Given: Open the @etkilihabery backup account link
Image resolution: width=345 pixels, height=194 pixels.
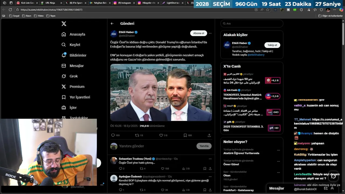Looking at the screenshot, I should click(x=256, y=55).
